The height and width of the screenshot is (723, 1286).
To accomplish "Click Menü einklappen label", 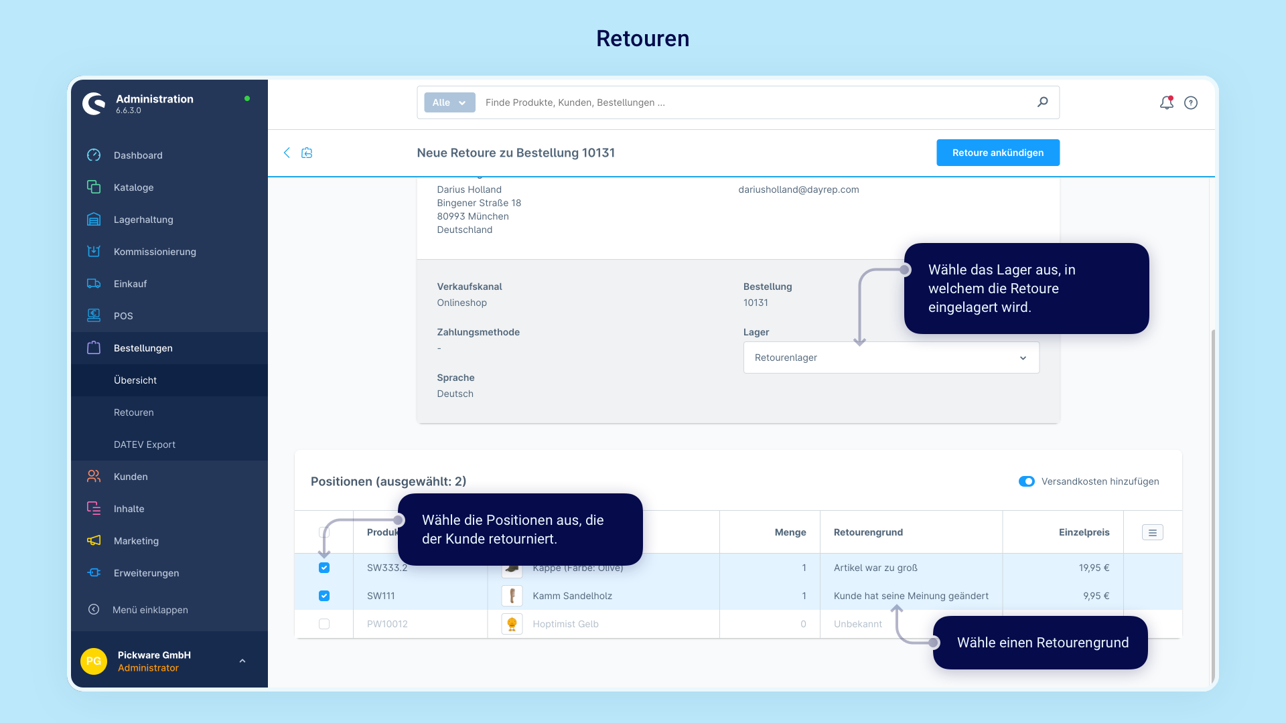I will 150,610.
